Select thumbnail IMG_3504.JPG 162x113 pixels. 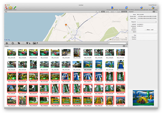tap(12, 88)
